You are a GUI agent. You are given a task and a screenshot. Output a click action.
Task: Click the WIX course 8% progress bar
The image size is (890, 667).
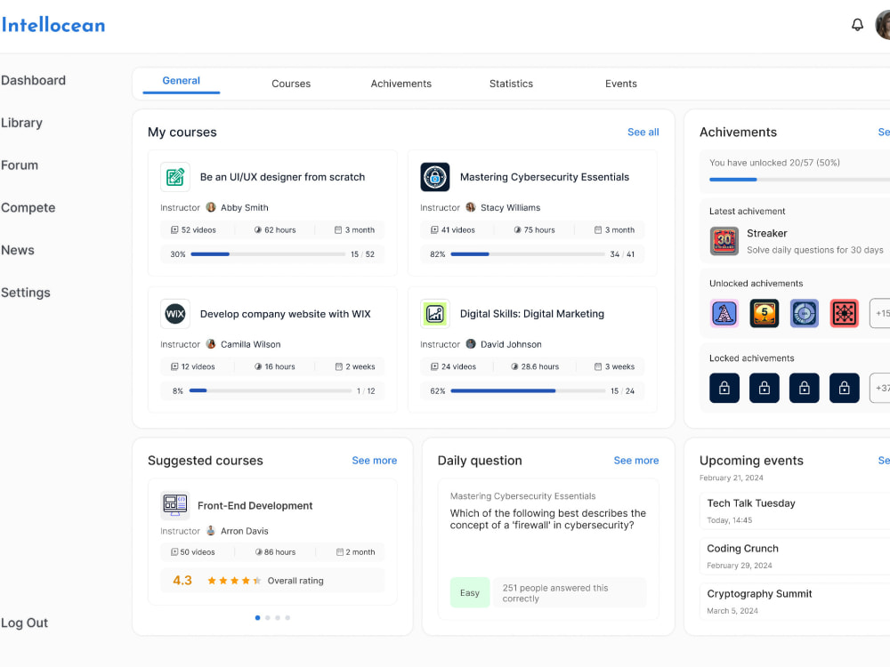coord(271,390)
